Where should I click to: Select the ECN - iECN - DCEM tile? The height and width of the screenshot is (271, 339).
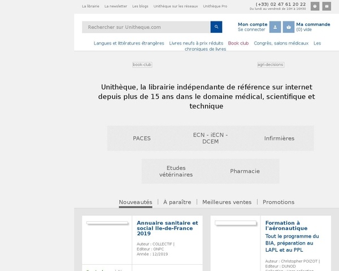[x=210, y=138]
